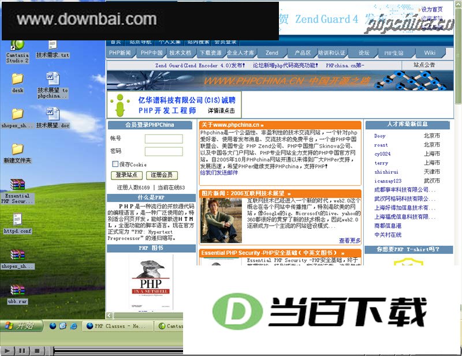The width and height of the screenshot is (462, 356).
Task: Click the Essential PHP Security heading link
Action: pyautogui.click(x=273, y=253)
